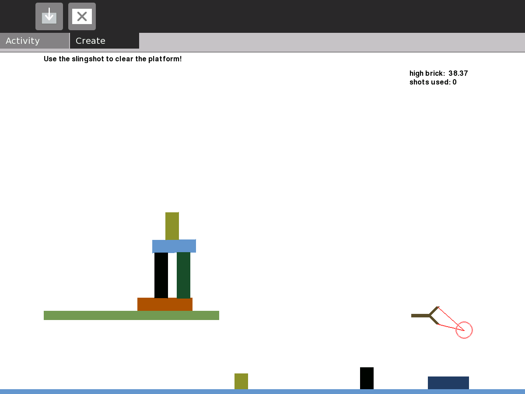This screenshot has width=525, height=394.
Task: Click the X stop icon in toolbar
Action: coord(82,17)
